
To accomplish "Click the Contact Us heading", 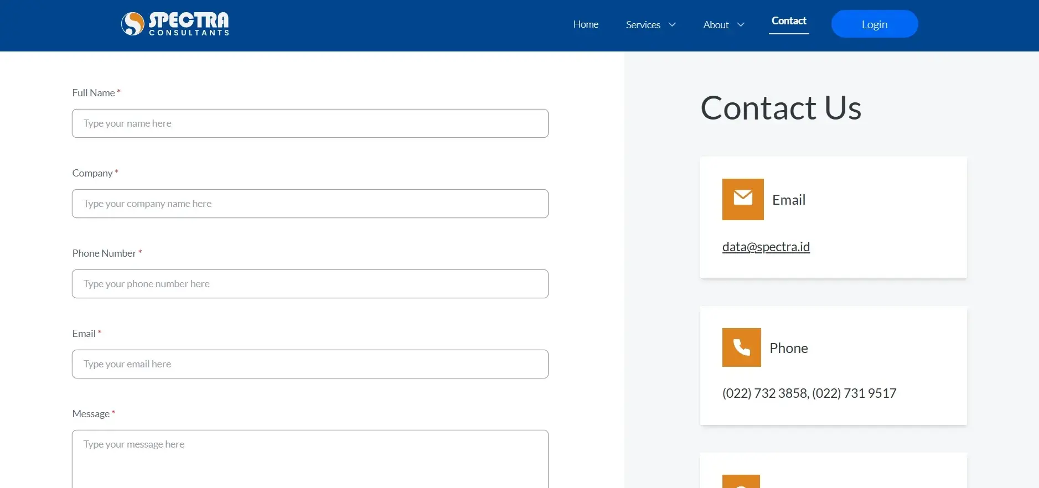I will [x=781, y=107].
